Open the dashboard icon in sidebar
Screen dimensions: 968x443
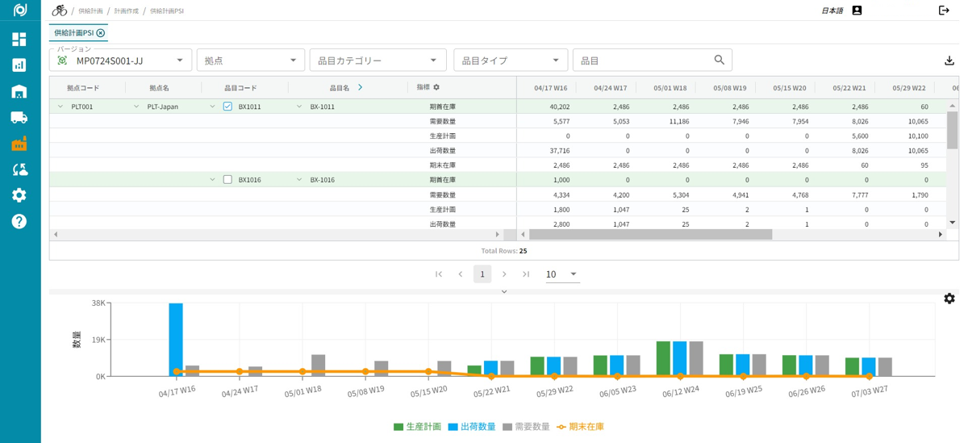click(x=19, y=40)
